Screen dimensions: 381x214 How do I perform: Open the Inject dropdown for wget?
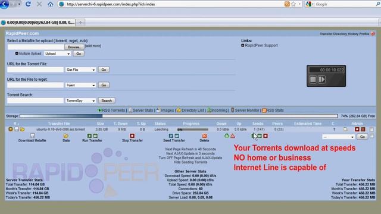[x=81, y=85]
